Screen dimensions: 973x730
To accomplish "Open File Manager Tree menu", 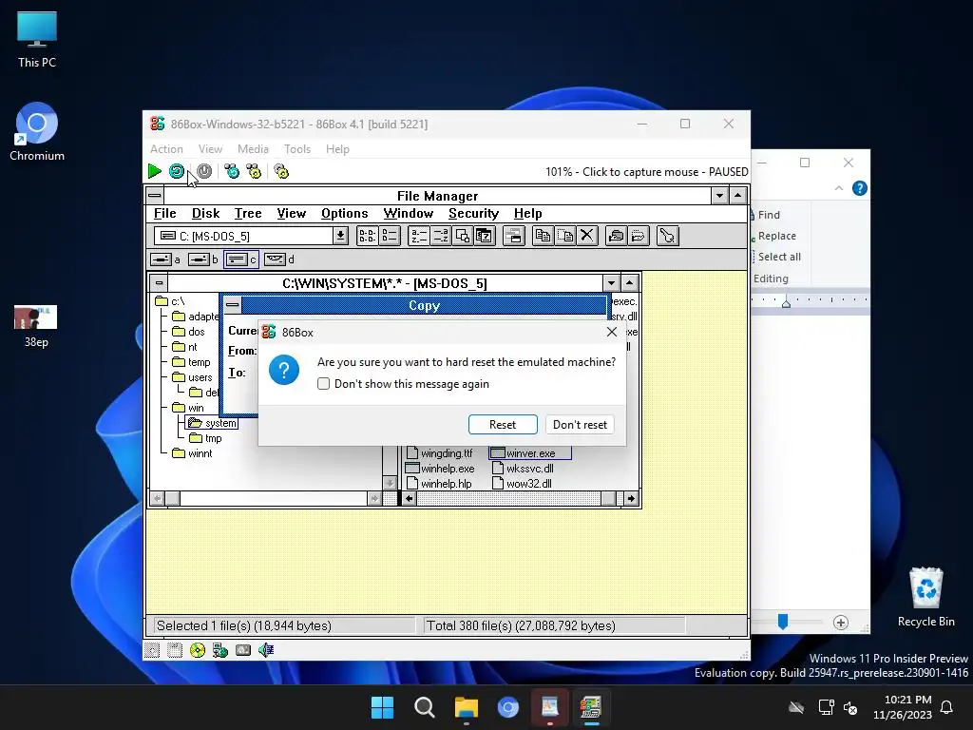I will tap(248, 214).
